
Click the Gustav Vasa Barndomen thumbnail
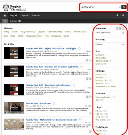pos(14,108)
